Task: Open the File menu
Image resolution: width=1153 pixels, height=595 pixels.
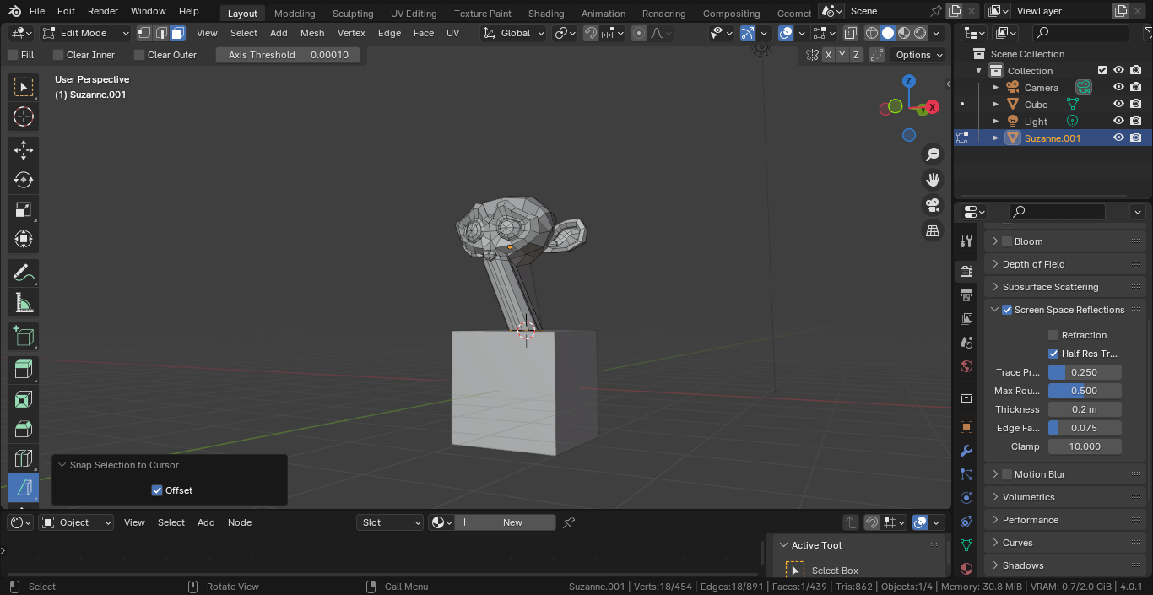Action: click(36, 11)
